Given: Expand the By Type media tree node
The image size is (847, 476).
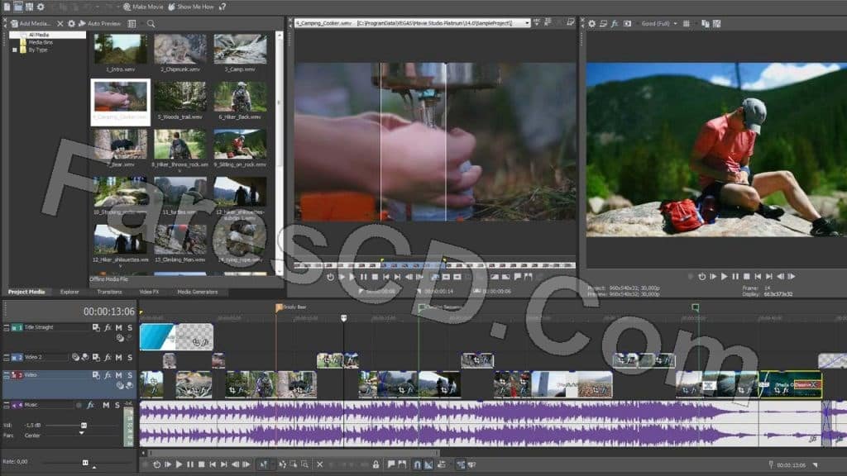Looking at the screenshot, I should click(x=15, y=50).
